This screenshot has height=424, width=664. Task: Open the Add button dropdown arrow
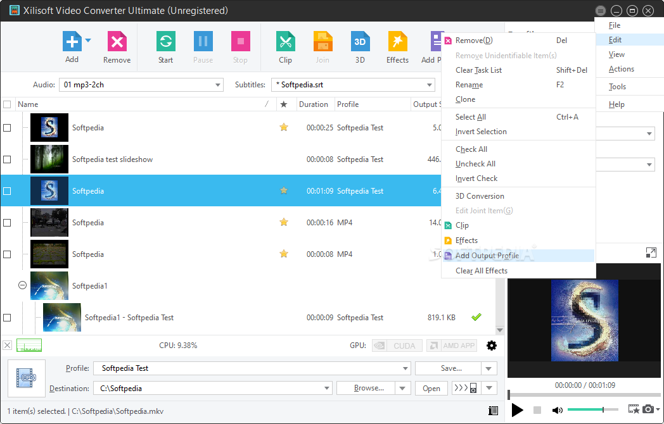[88, 41]
